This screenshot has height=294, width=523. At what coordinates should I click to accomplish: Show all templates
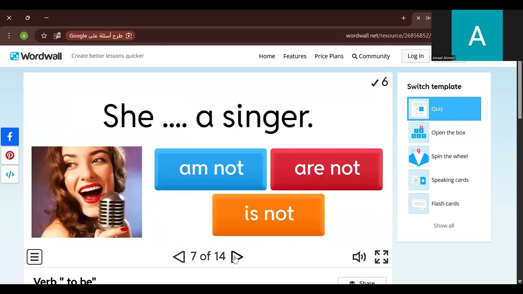(x=444, y=226)
